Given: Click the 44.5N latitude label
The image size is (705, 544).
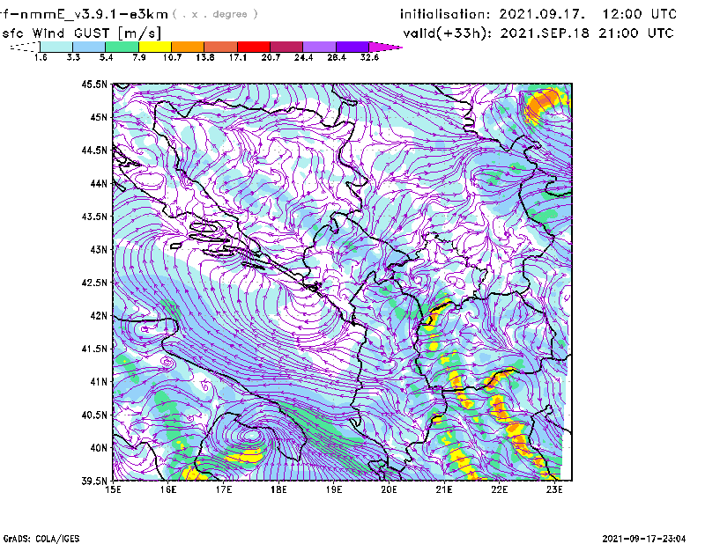Looking at the screenshot, I should pos(94,150).
